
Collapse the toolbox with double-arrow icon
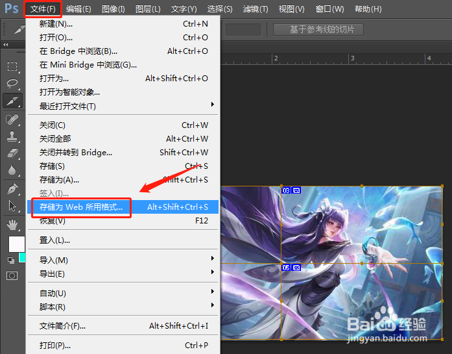pyautogui.click(x=5, y=44)
